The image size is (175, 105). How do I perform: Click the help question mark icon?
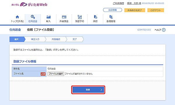tap(164, 30)
